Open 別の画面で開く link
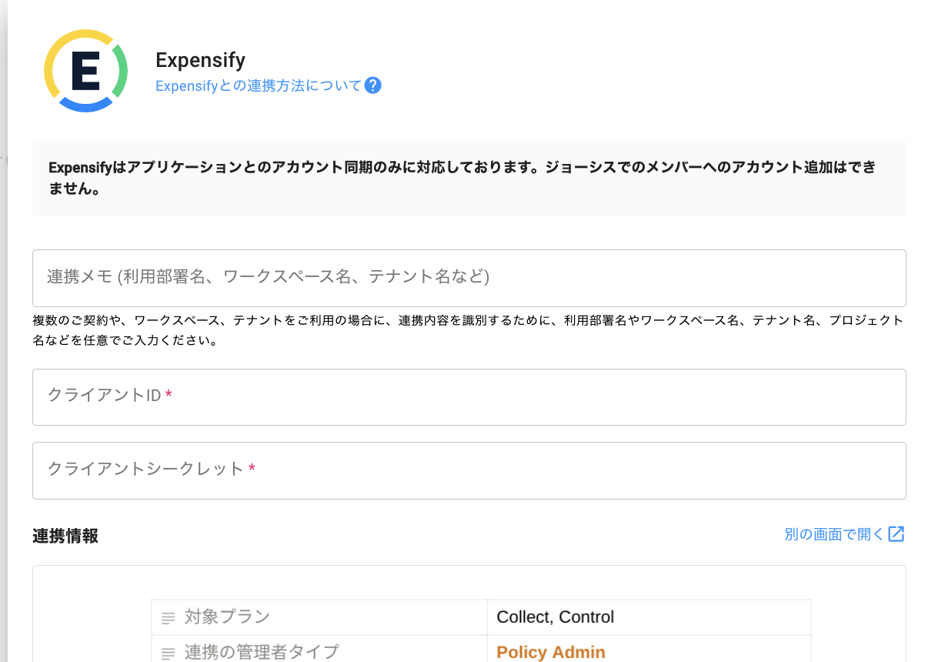 coord(833,534)
